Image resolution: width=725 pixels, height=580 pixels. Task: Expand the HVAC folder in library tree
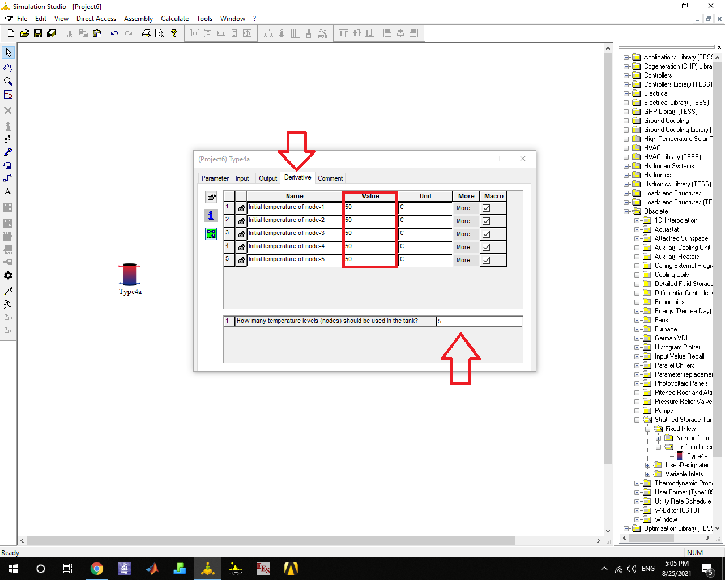626,148
